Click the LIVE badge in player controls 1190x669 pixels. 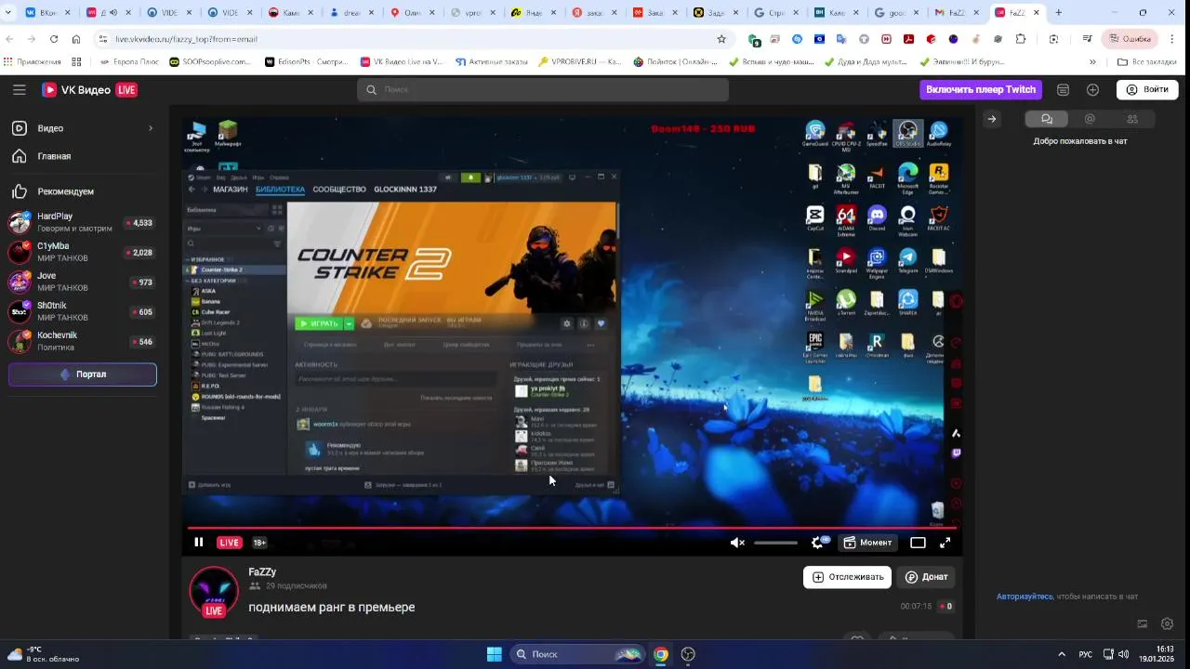(x=230, y=543)
